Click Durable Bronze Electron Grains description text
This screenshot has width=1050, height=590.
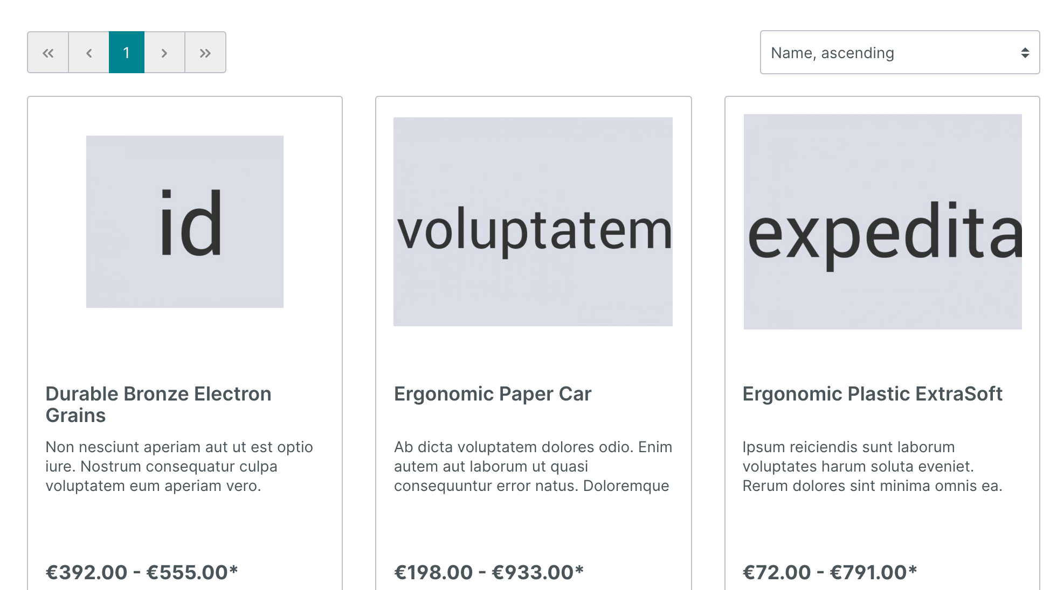[x=179, y=466]
